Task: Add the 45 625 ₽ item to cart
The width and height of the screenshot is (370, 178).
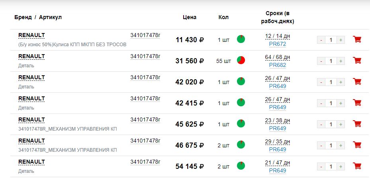Action: [x=357, y=124]
